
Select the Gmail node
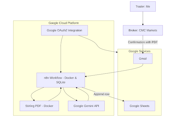point(143,58)
